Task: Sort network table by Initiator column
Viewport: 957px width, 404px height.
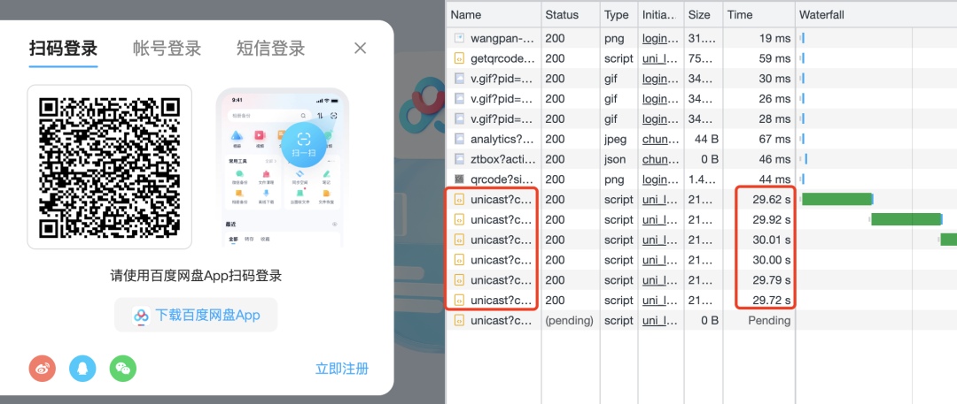Action: (660, 15)
